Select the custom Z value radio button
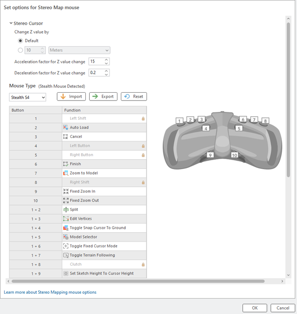 coord(21,50)
